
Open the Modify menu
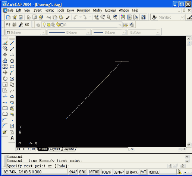tap(98, 10)
